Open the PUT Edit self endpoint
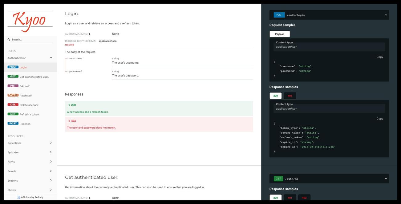This screenshot has height=204, width=401. point(24,86)
